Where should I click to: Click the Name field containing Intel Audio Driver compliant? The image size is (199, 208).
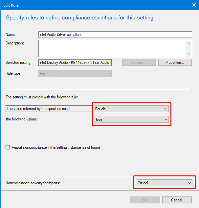(x=115, y=35)
